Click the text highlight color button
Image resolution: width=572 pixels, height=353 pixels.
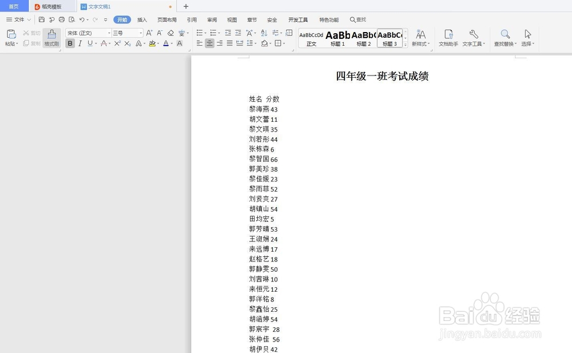coord(152,43)
